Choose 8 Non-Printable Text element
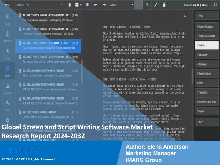Image resolution: width=220 pixels, height=165 pixels. [x=207, y=102]
